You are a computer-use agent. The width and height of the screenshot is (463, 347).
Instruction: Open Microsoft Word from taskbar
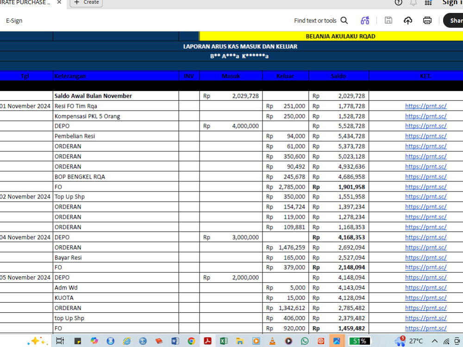(x=175, y=341)
